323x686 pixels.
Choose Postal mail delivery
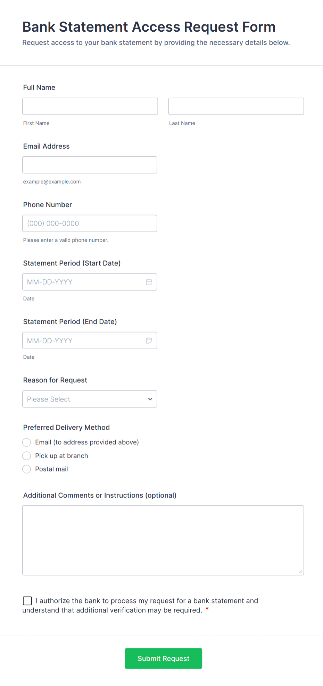(x=26, y=469)
